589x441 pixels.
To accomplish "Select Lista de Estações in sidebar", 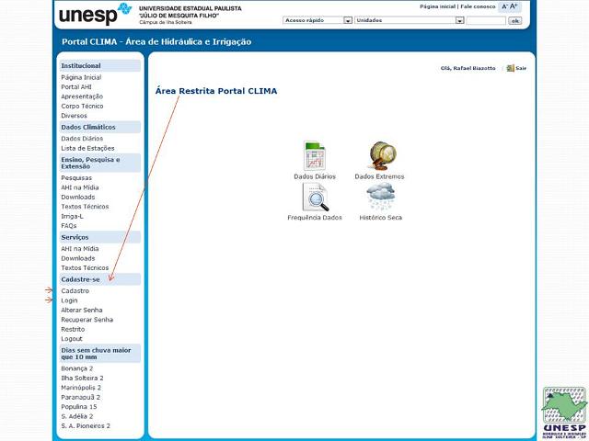I will 87,148.
